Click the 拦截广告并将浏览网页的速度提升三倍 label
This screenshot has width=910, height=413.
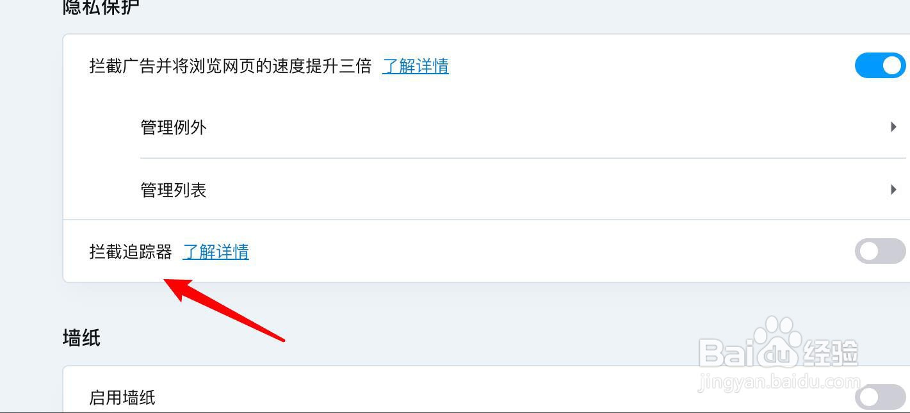click(x=231, y=66)
